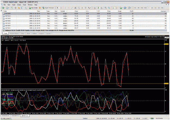Open the Strategy Tester icon
The image size is (170, 120).
pyautogui.click(x=26, y=8)
